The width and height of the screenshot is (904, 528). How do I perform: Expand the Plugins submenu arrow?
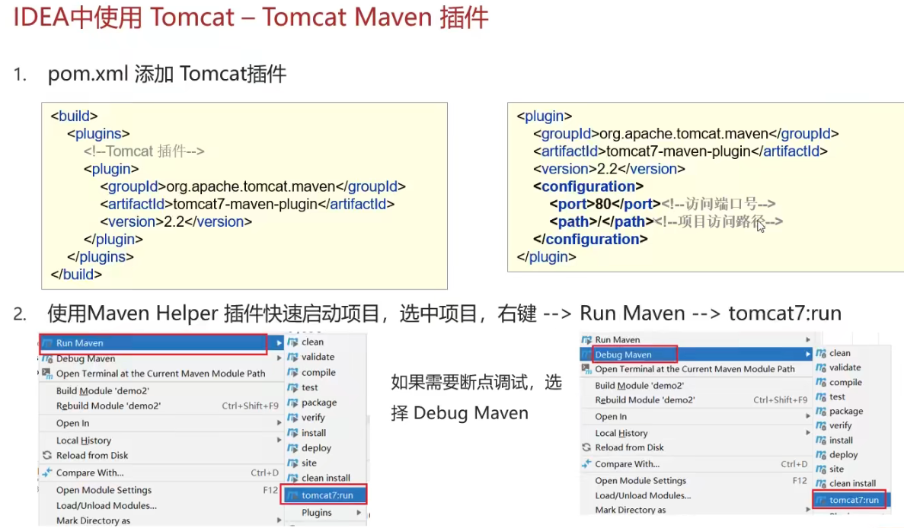(x=359, y=513)
